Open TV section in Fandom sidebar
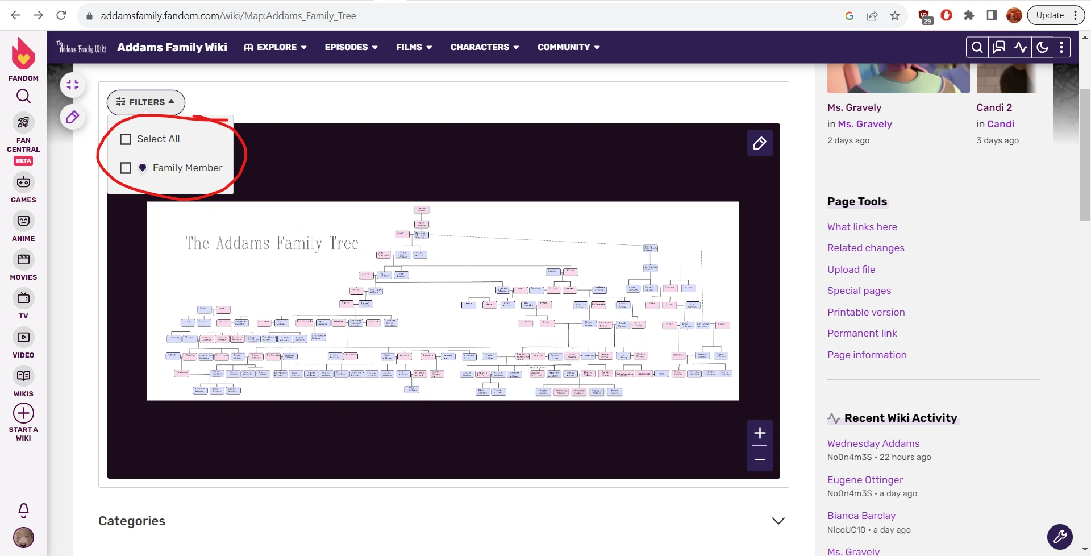 (x=23, y=304)
